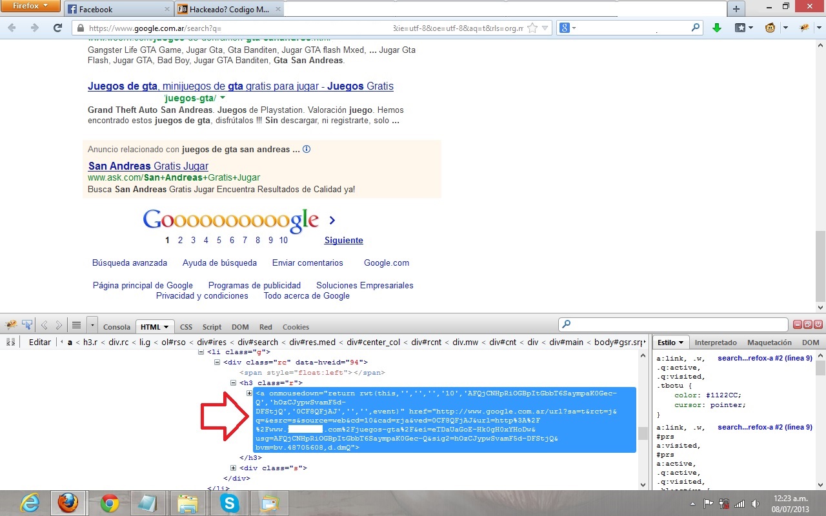
Task: Click the browser search magnifier icon
Action: pos(696,28)
